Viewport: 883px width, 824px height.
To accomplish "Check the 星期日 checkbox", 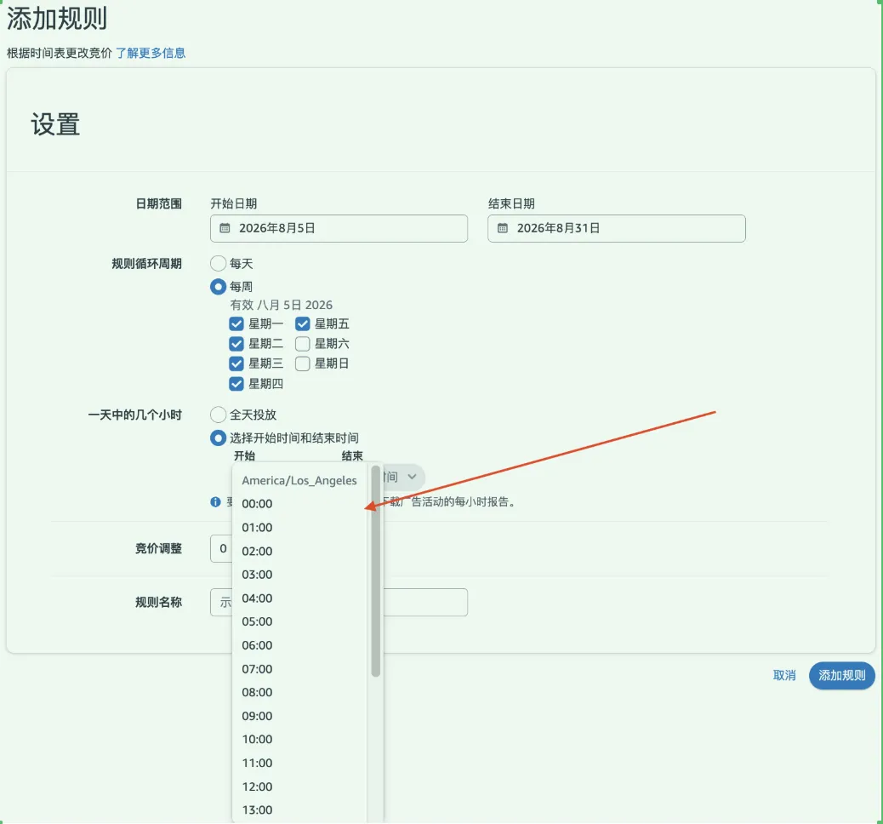I will tap(302, 363).
